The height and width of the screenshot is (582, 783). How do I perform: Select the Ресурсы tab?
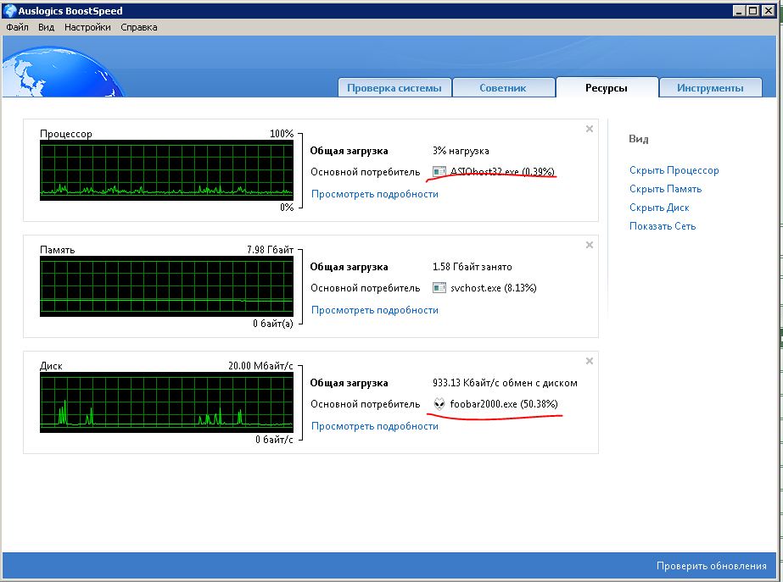tap(607, 88)
